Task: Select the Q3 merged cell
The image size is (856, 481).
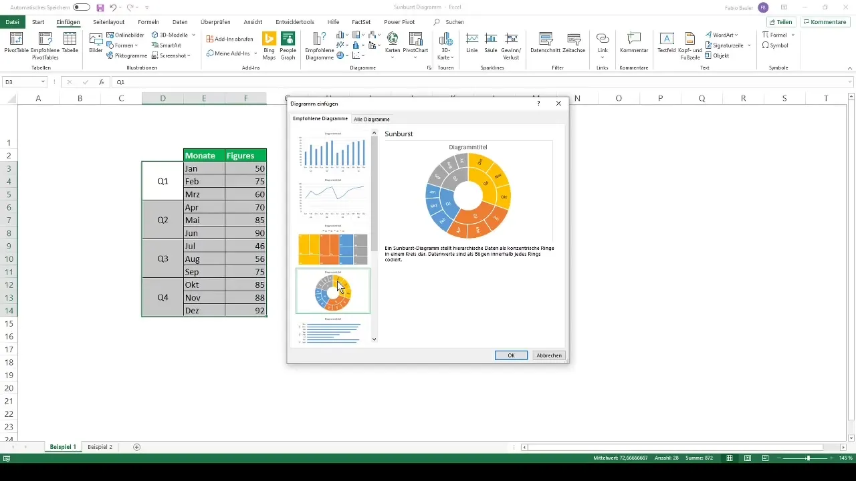Action: (x=163, y=259)
